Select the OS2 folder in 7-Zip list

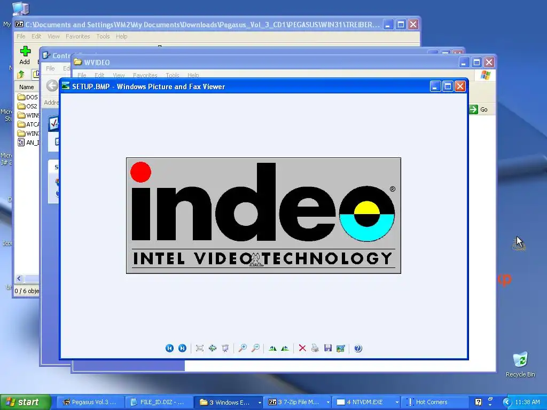(x=27, y=106)
